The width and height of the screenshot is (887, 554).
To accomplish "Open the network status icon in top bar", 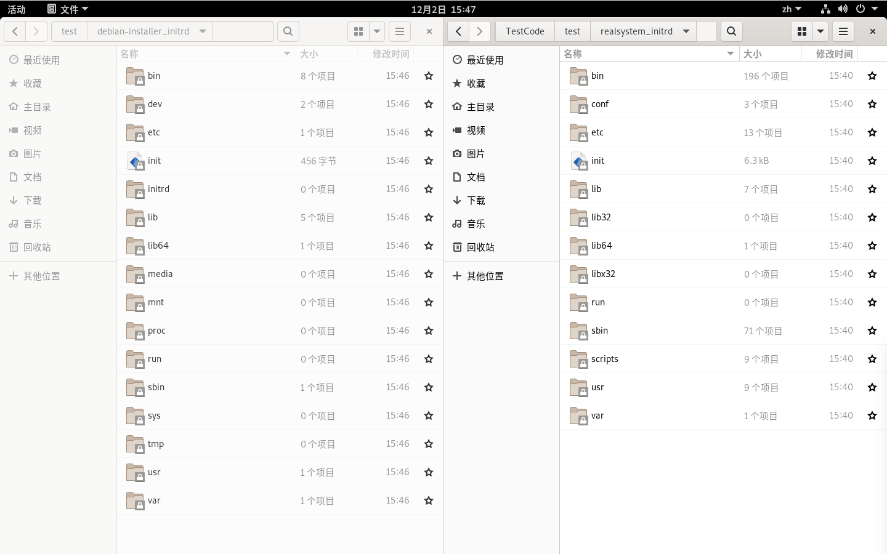I will [825, 9].
